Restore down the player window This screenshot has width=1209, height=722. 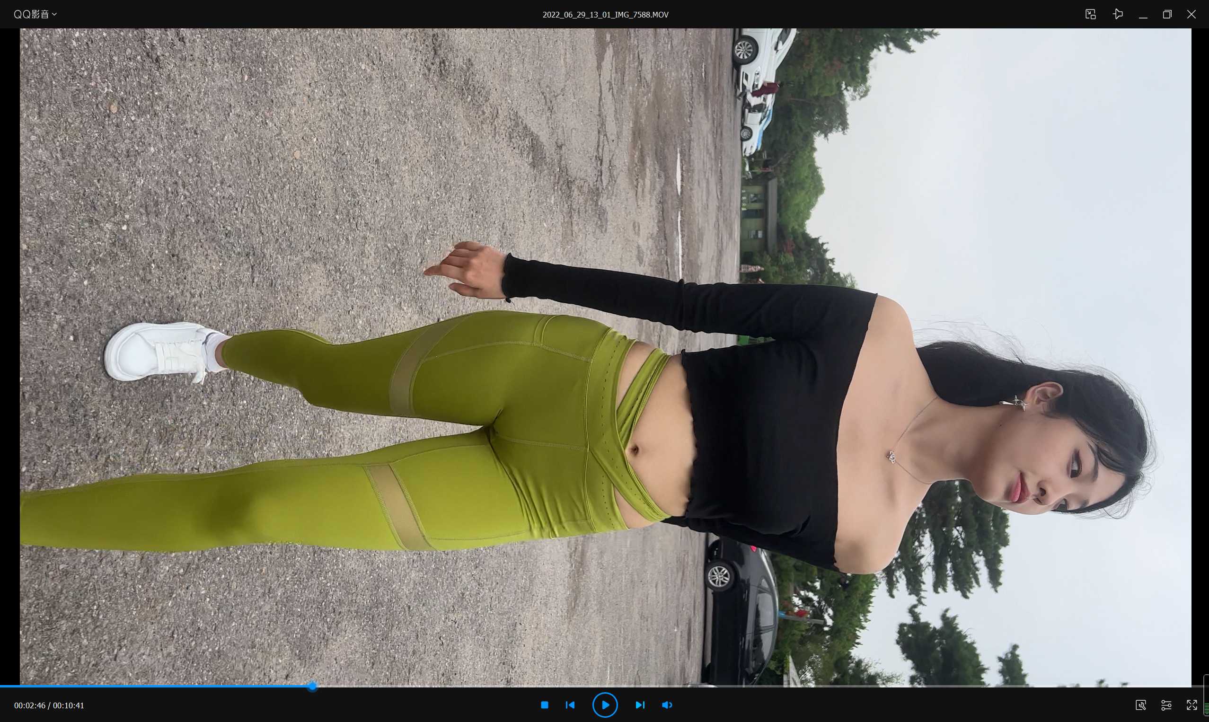tap(1167, 15)
